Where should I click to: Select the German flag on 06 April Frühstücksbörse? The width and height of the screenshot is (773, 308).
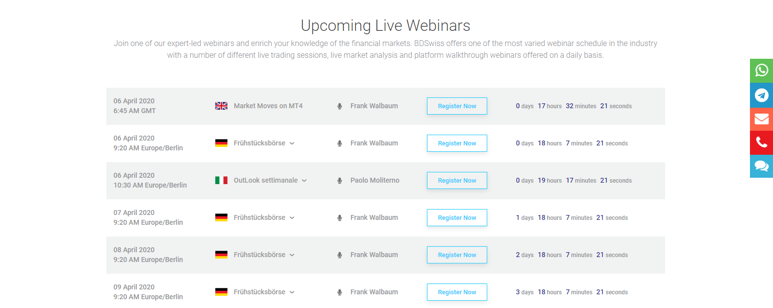tap(221, 143)
